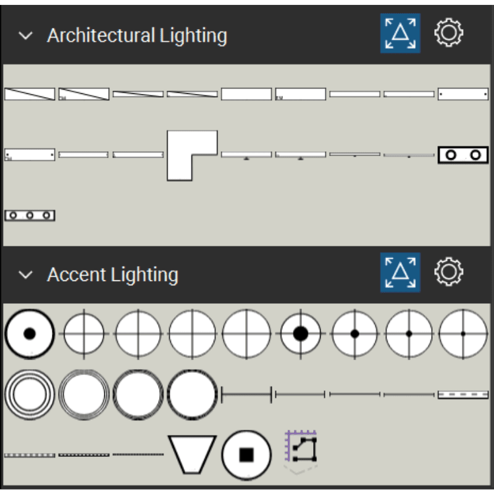Open Accent Lighting settings gear
The image size is (494, 494).
pos(449,272)
